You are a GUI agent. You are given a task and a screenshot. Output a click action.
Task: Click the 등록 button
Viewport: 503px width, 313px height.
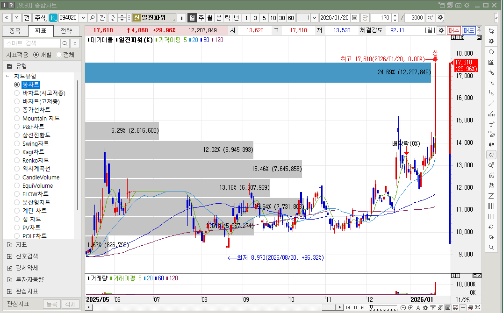(x=51, y=304)
